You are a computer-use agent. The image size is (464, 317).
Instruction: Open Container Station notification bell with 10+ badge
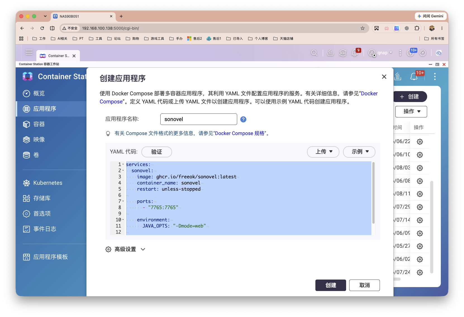pos(415,76)
